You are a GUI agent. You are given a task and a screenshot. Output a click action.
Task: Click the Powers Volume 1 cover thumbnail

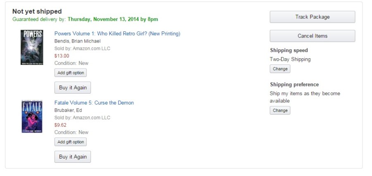click(x=31, y=48)
